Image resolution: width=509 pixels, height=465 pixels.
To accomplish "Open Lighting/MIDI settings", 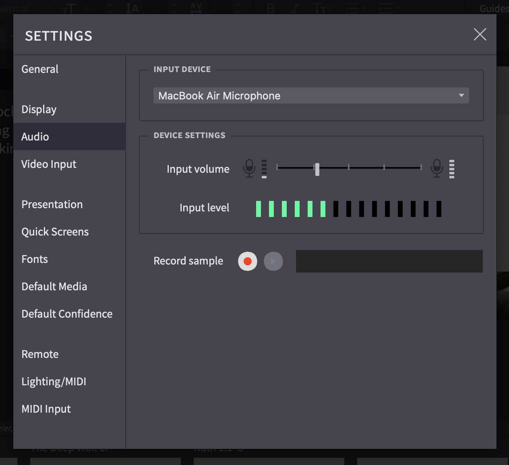I will pyautogui.click(x=69, y=381).
